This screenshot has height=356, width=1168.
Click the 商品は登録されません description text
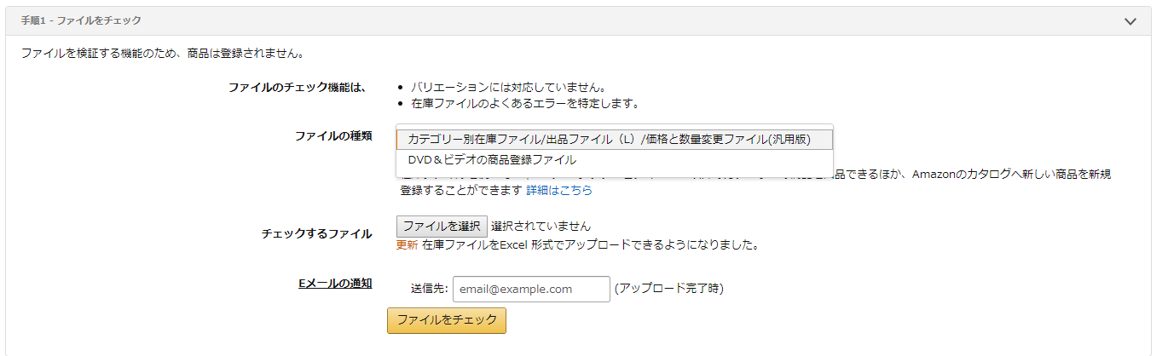[x=162, y=54]
